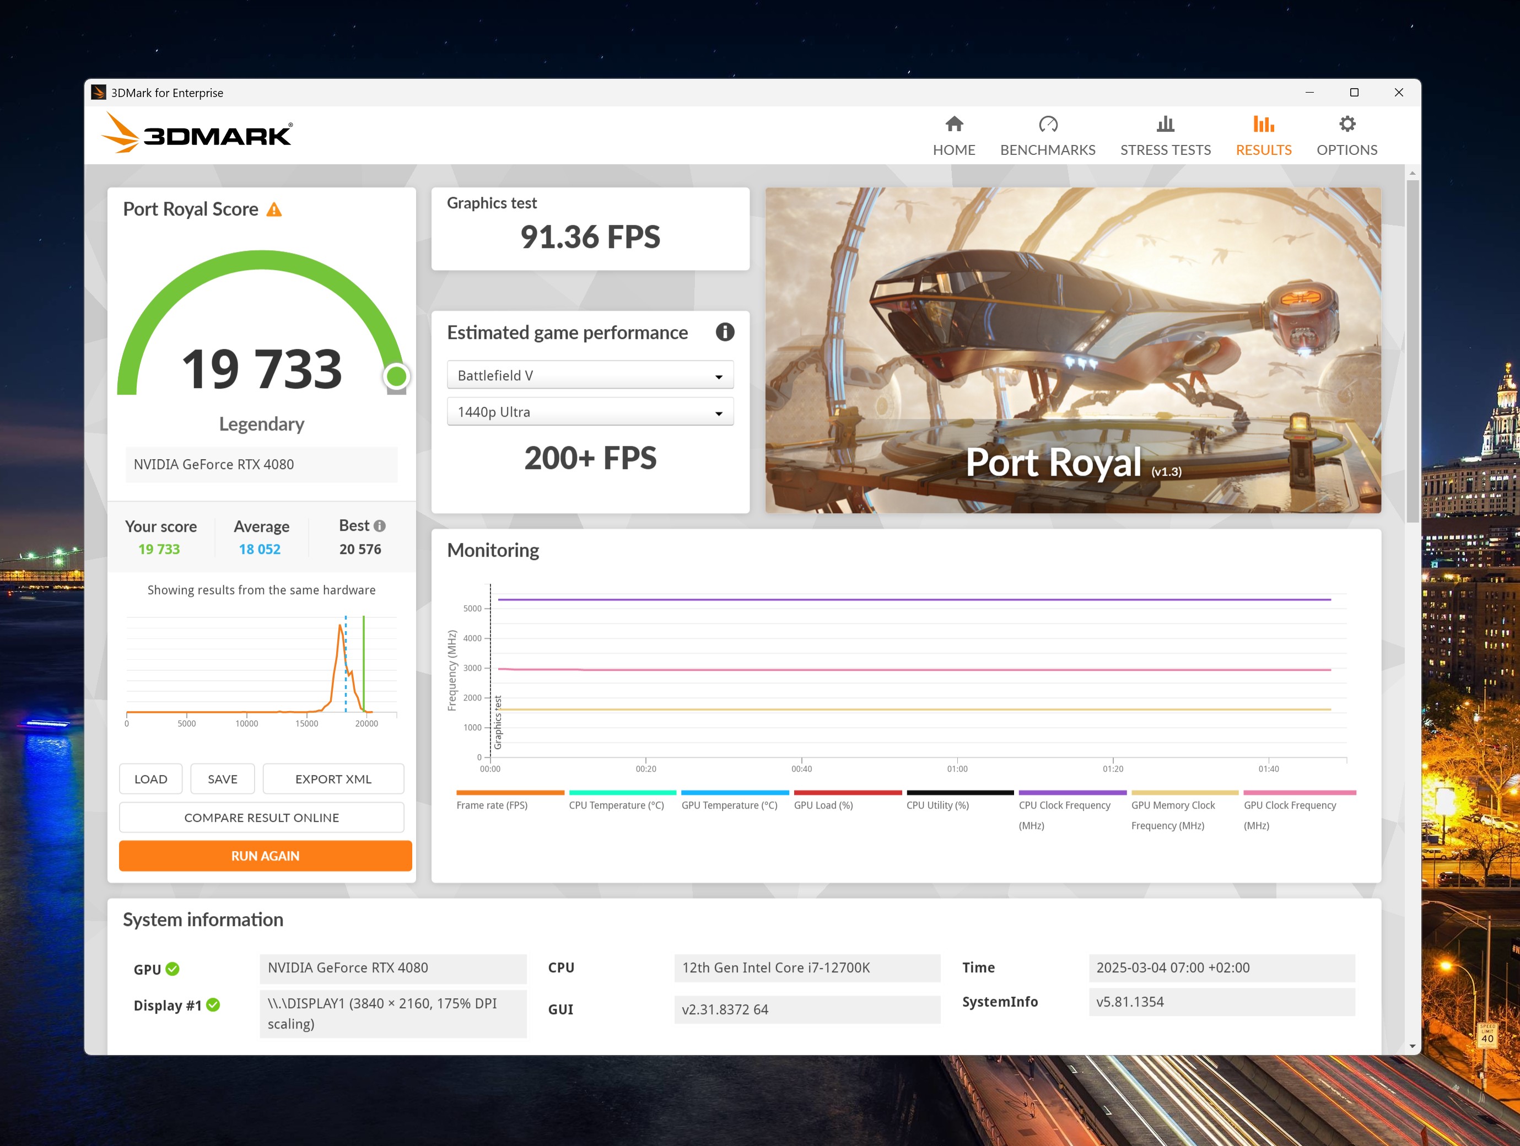Open the Battlefield V game dropdown

pyautogui.click(x=590, y=375)
